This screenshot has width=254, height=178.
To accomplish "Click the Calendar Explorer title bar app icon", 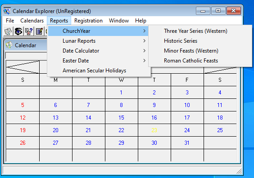I will pos(7,11).
